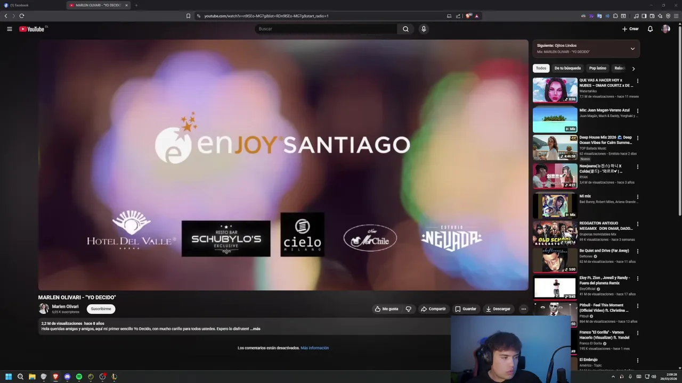
Task: Open the Newjeans video title
Action: (601, 169)
